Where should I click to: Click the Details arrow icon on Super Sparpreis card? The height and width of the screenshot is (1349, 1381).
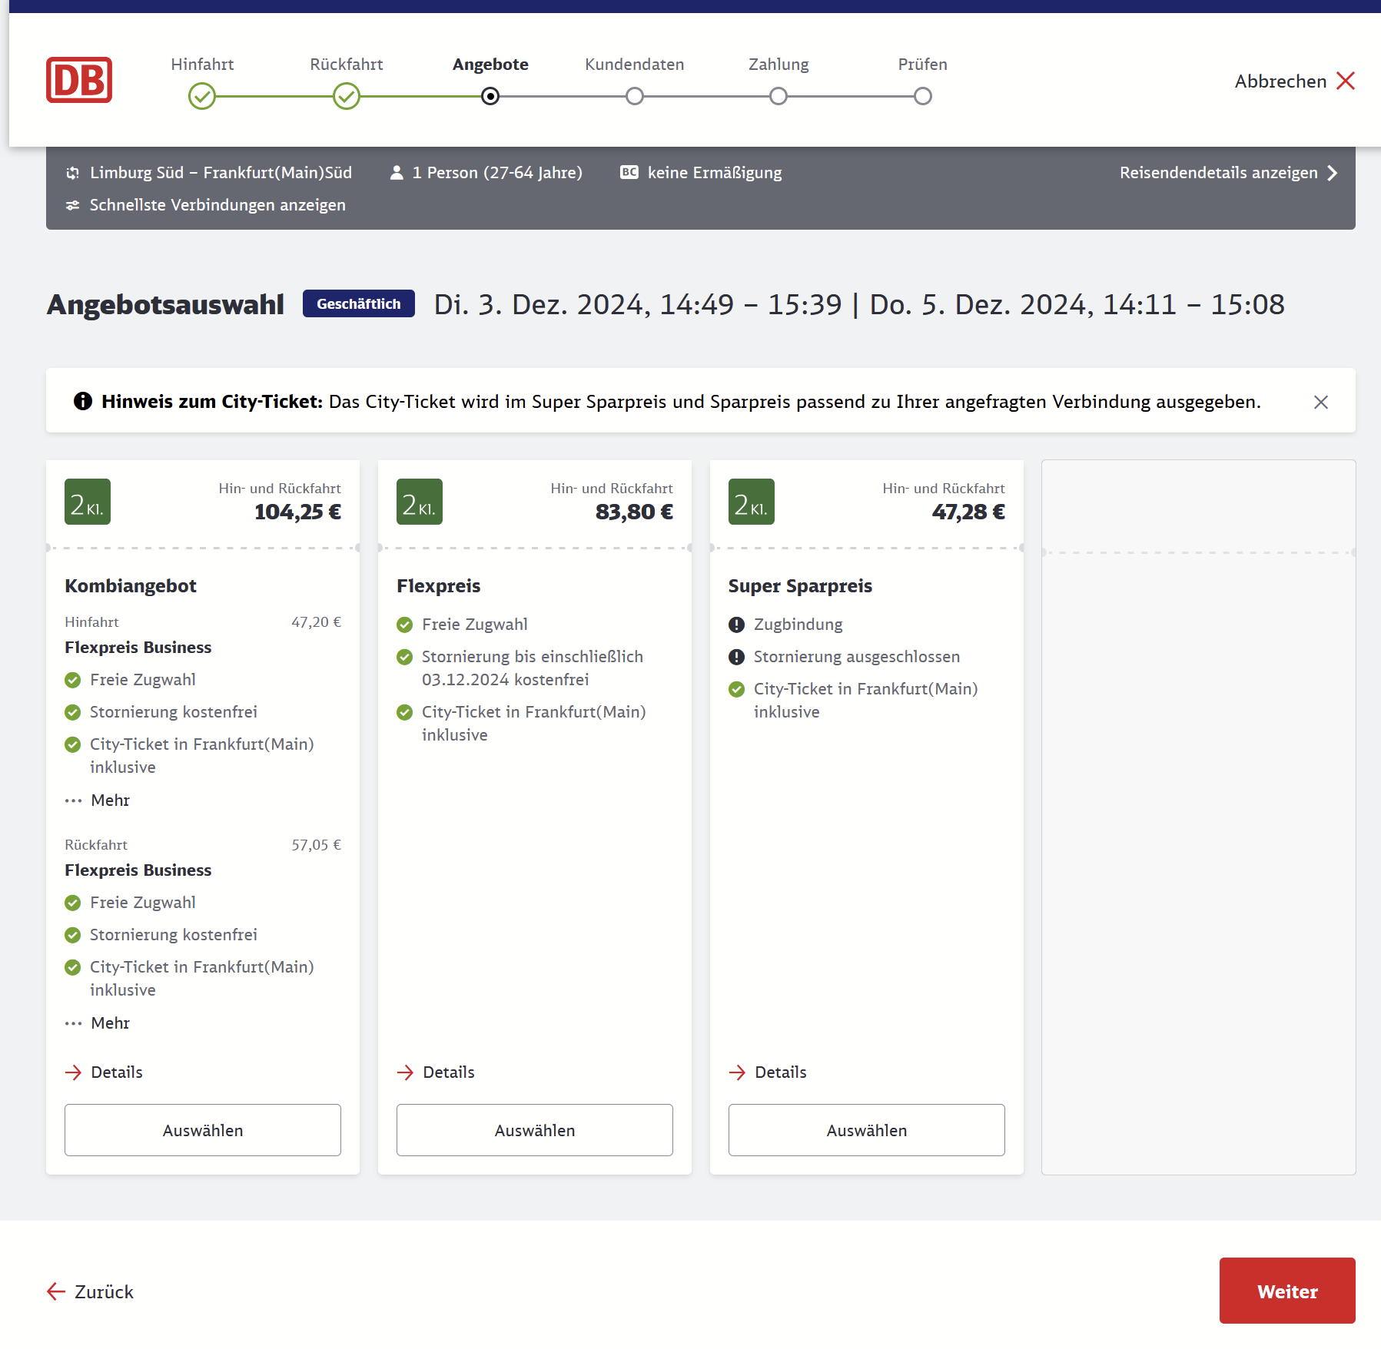(x=737, y=1072)
